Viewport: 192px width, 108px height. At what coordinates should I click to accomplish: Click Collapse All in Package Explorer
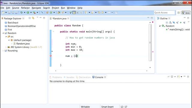click(x=30, y=18)
